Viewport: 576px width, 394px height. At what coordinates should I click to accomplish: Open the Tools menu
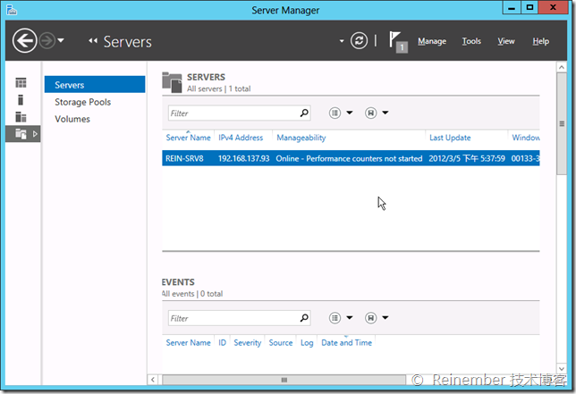tap(471, 41)
